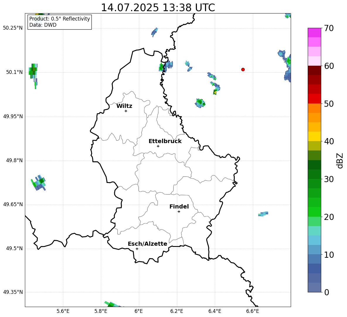Click the 40 tick on colorbar

329,141
